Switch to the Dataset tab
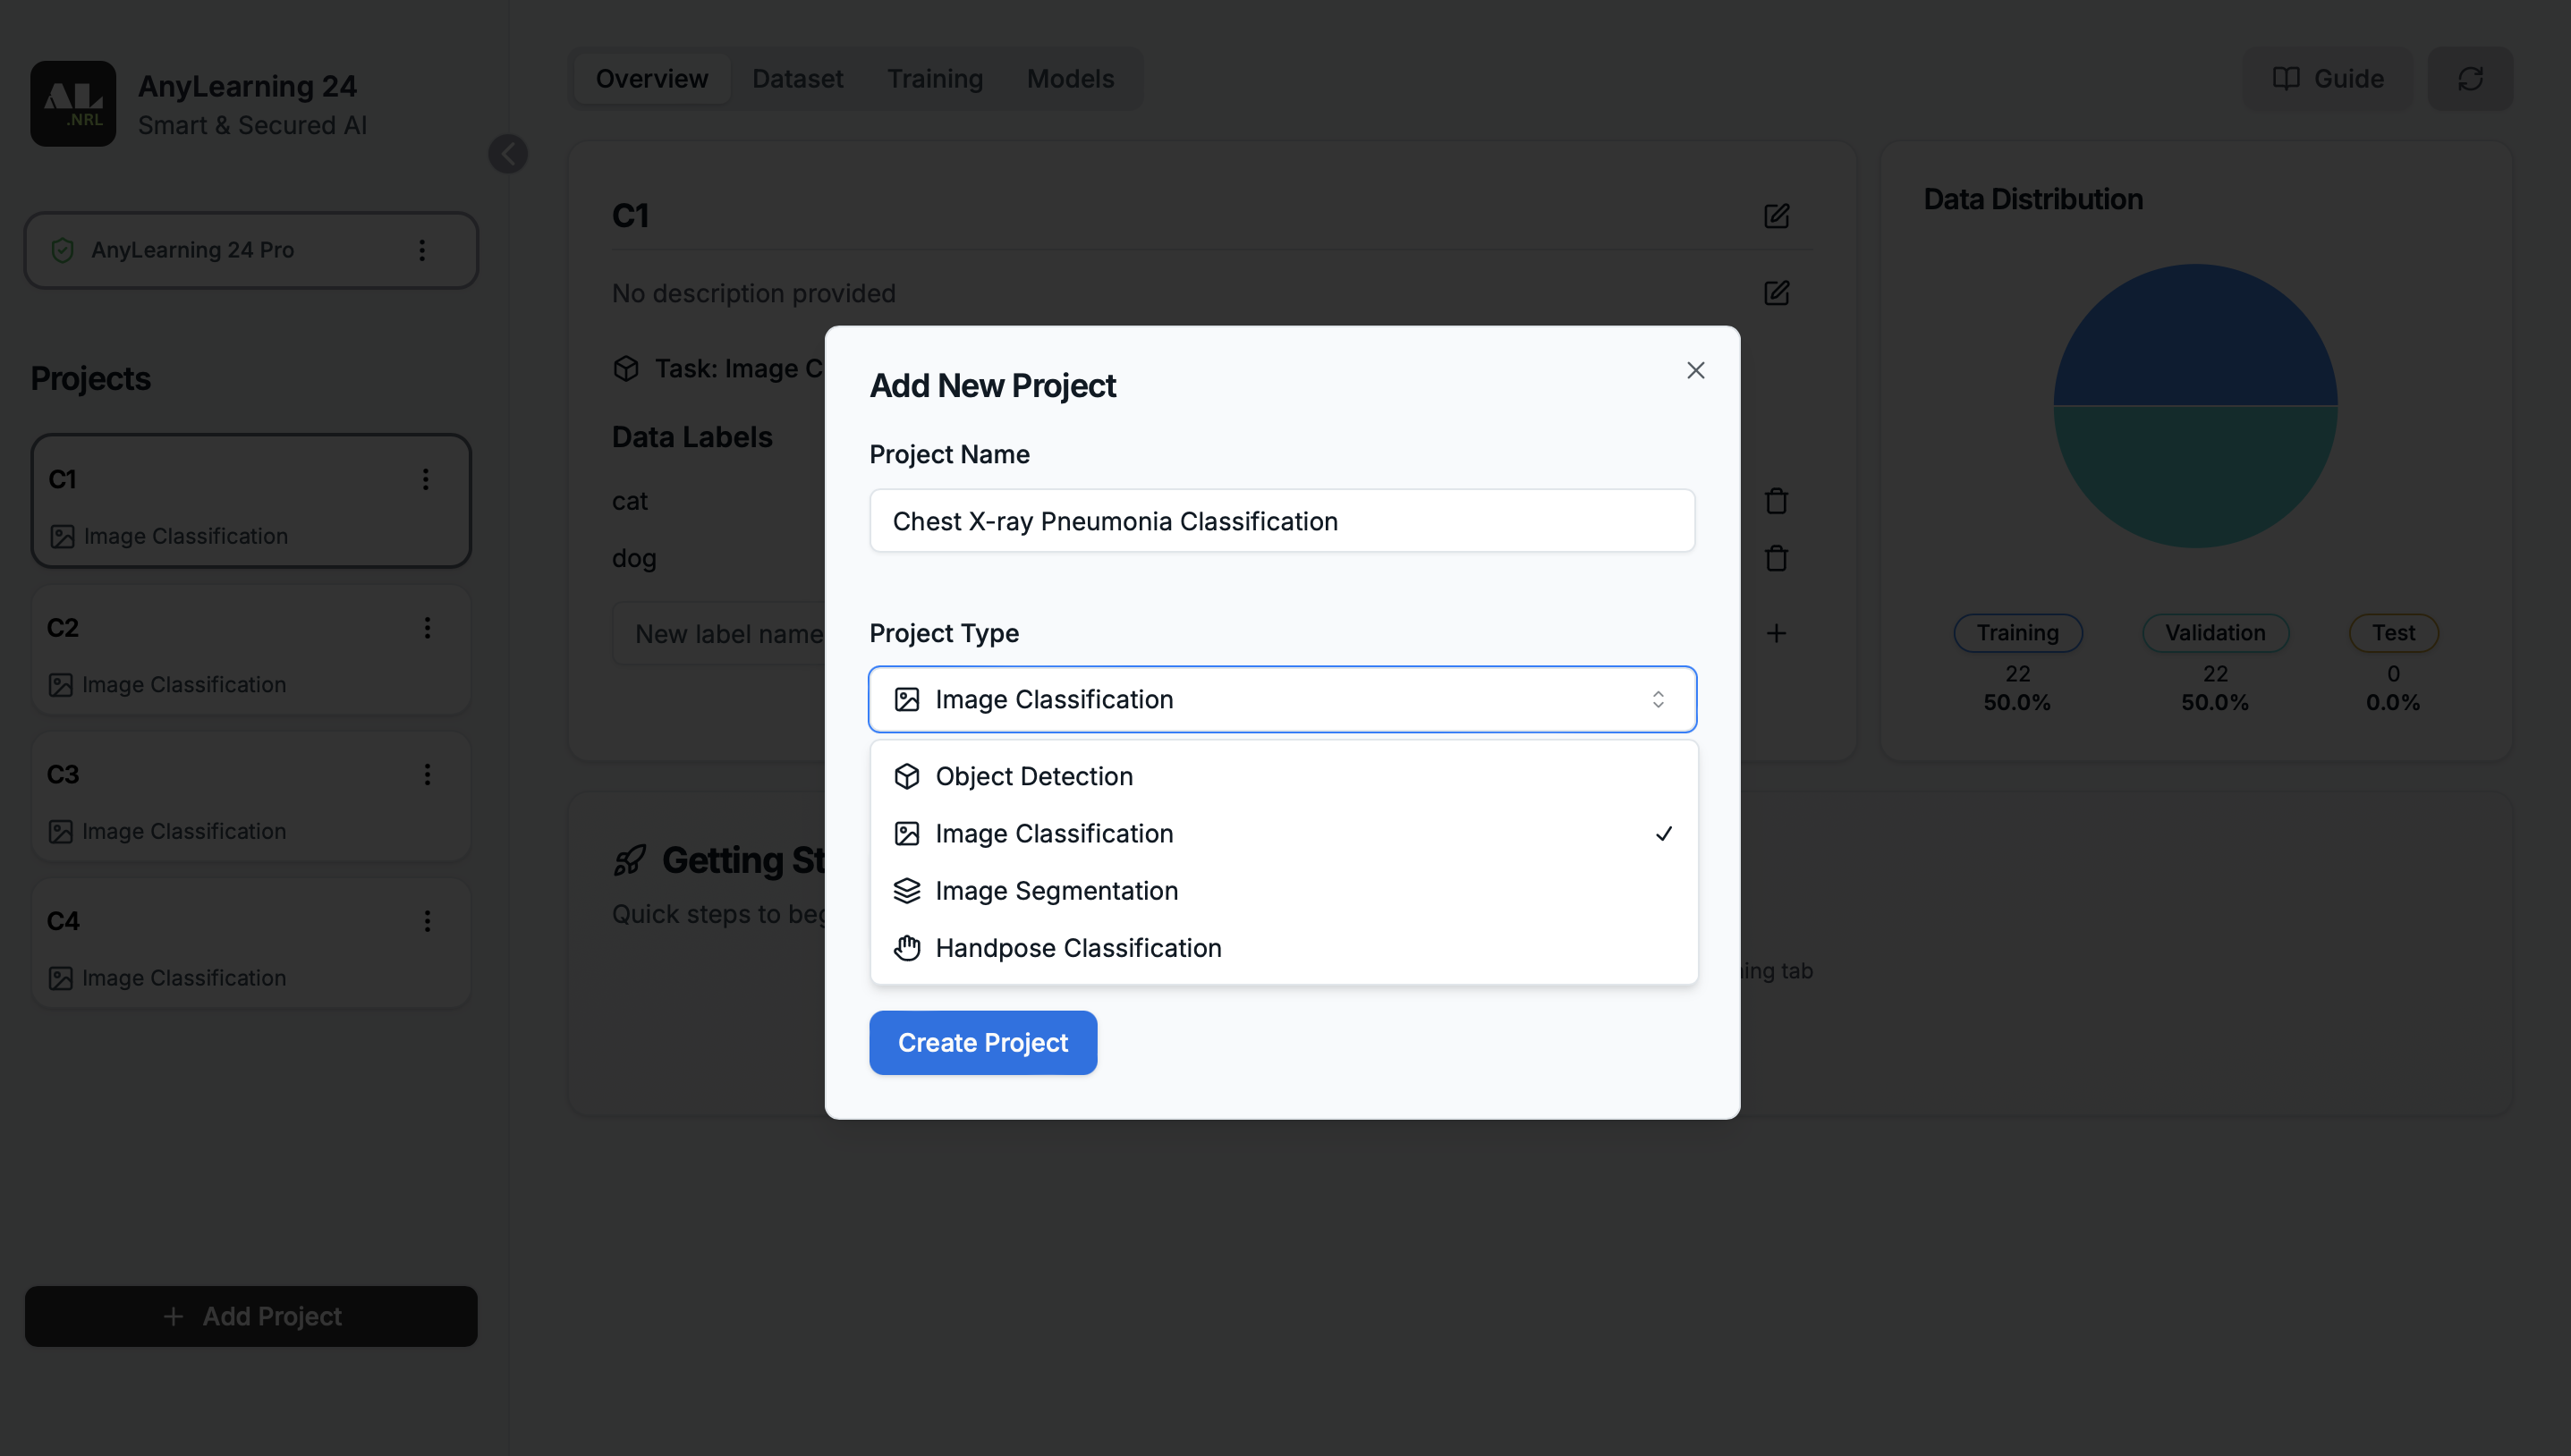The height and width of the screenshot is (1456, 2571). point(797,78)
